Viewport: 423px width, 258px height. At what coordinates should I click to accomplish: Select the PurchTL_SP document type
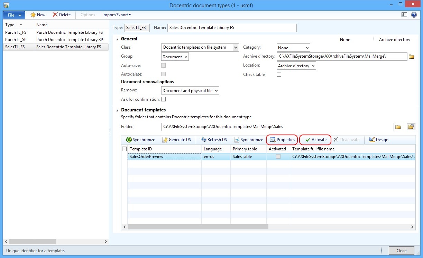tap(16, 40)
